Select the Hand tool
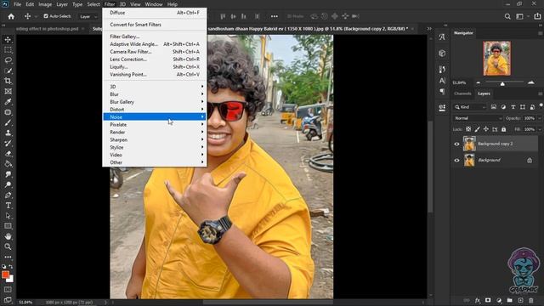This screenshot has width=544, height=306. click(x=8, y=236)
